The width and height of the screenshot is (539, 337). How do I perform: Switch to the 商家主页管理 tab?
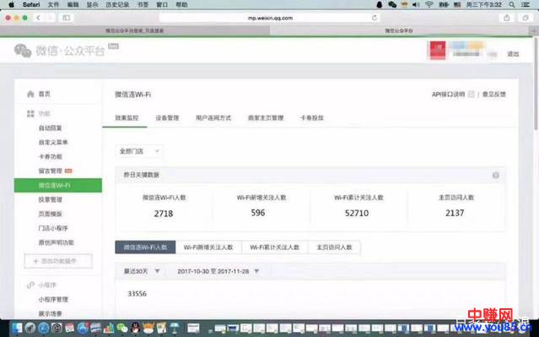coord(266,117)
